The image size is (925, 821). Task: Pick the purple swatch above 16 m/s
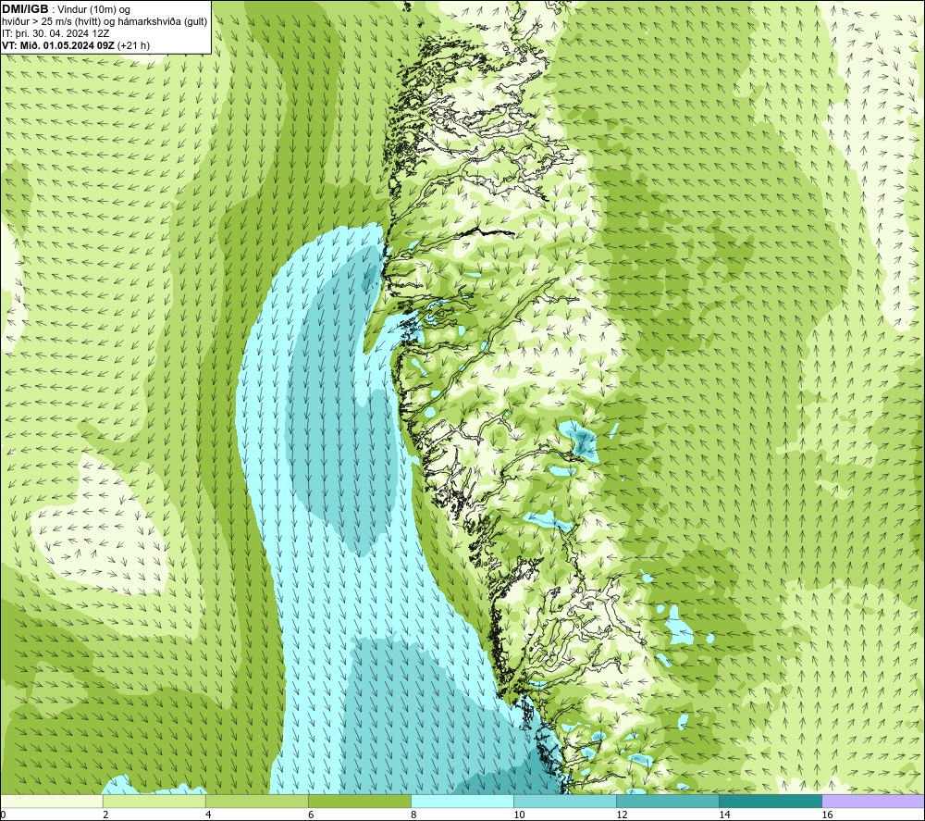click(872, 801)
